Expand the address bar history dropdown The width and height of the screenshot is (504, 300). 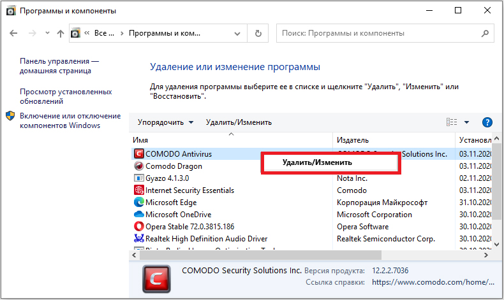tap(237, 33)
